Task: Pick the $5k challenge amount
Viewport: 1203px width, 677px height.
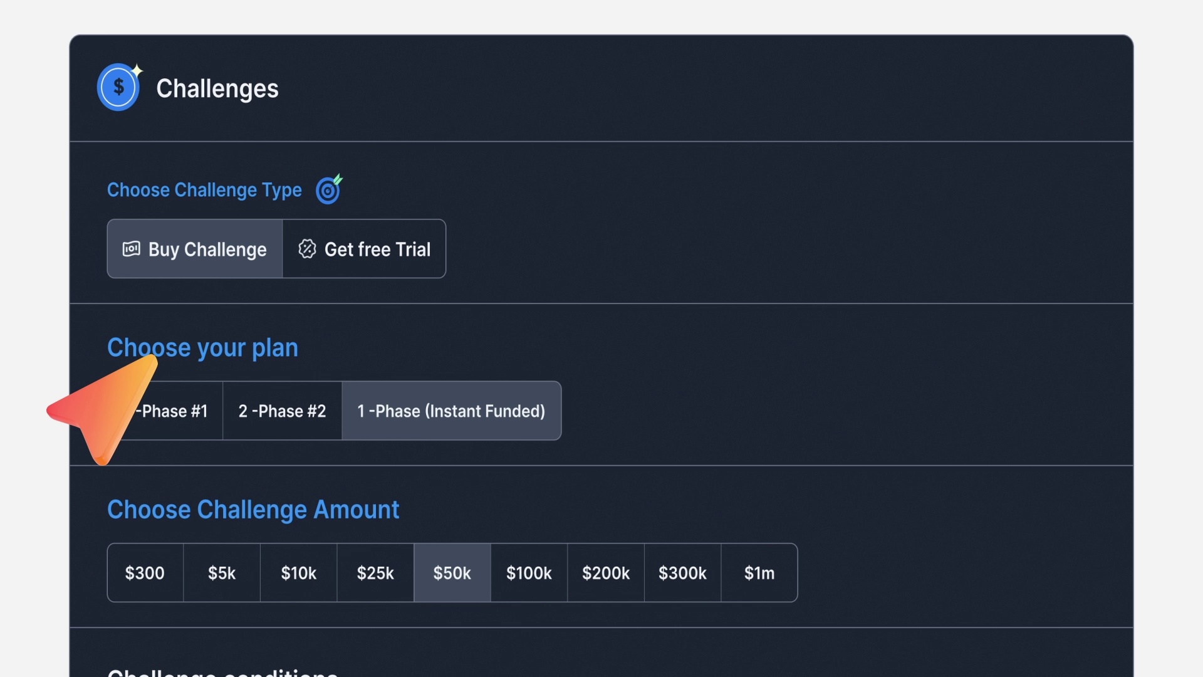Action: point(222,573)
